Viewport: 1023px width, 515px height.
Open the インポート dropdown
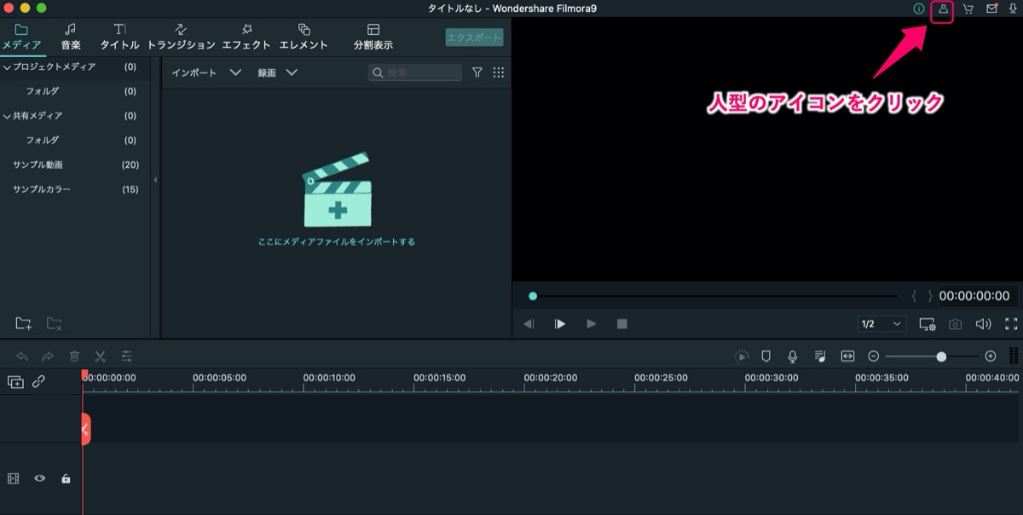(x=206, y=72)
